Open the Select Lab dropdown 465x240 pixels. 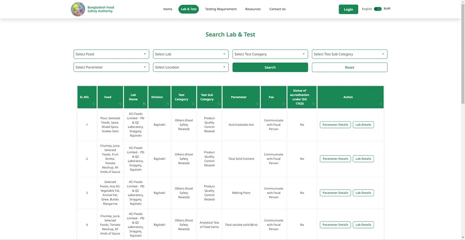pyautogui.click(x=191, y=54)
